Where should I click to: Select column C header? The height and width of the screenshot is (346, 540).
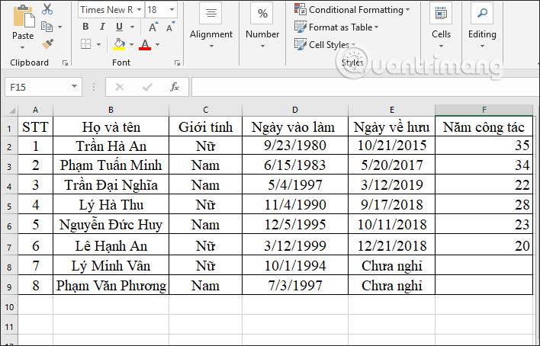(x=206, y=111)
